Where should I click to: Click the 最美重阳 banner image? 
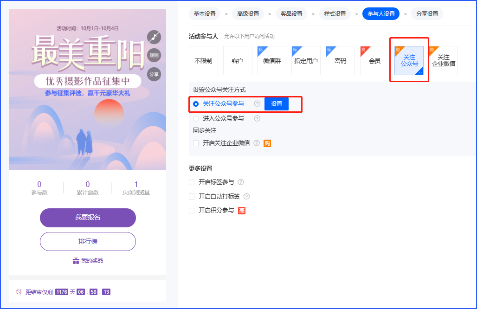pyautogui.click(x=88, y=90)
